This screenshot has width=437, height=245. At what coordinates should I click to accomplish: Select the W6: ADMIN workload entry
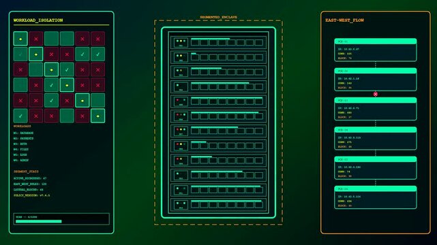[x=21, y=161]
